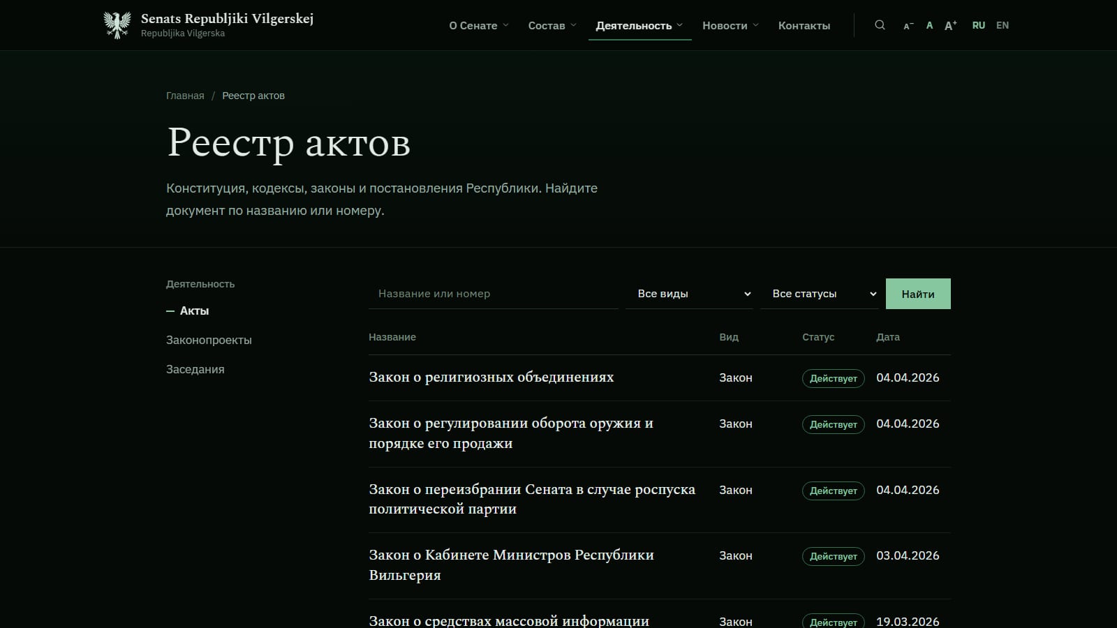This screenshot has height=628, width=1117.
Task: Expand the Состав menu
Action: 552,25
